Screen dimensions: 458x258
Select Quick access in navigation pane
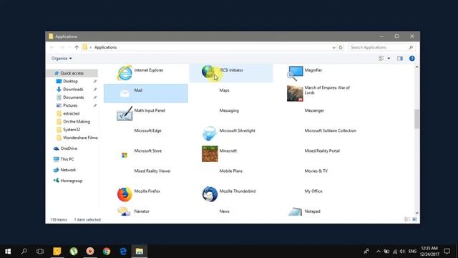72,73
